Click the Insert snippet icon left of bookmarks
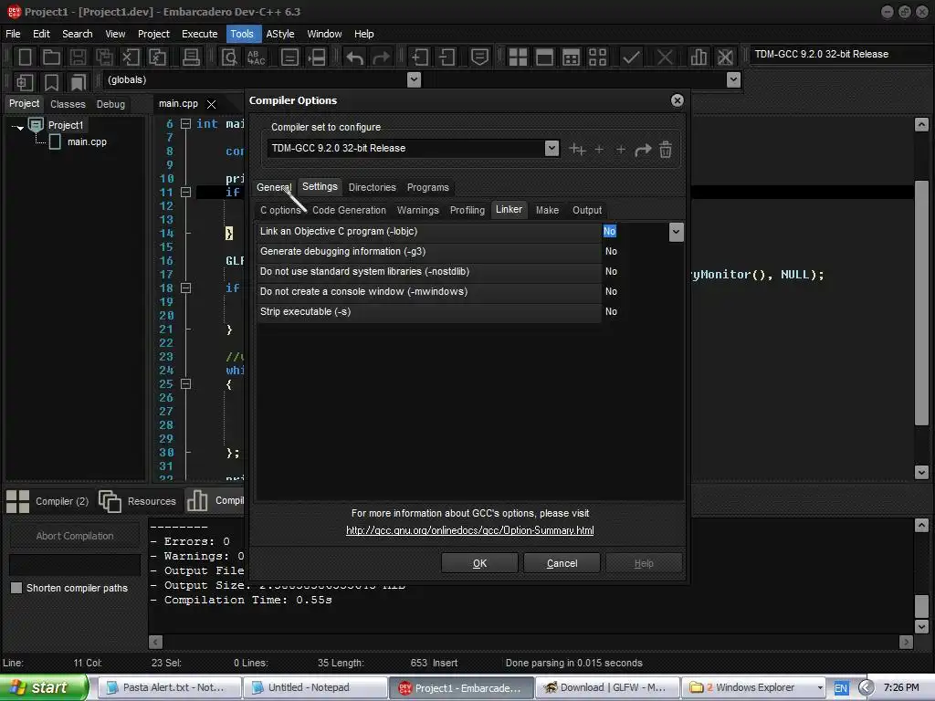Viewport: 935px width, 701px height. pyautogui.click(x=25, y=81)
